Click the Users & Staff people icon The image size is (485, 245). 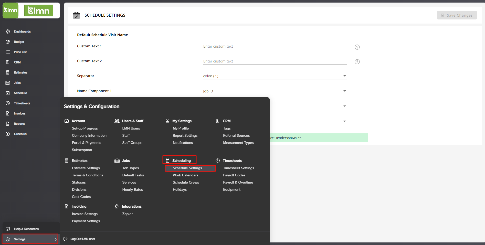tap(117, 121)
